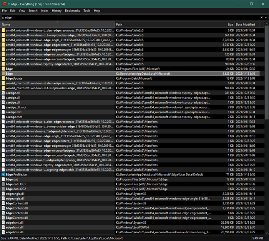This screenshot has height=241, width=269.
Task: Open the View menu
Action: 22,11
